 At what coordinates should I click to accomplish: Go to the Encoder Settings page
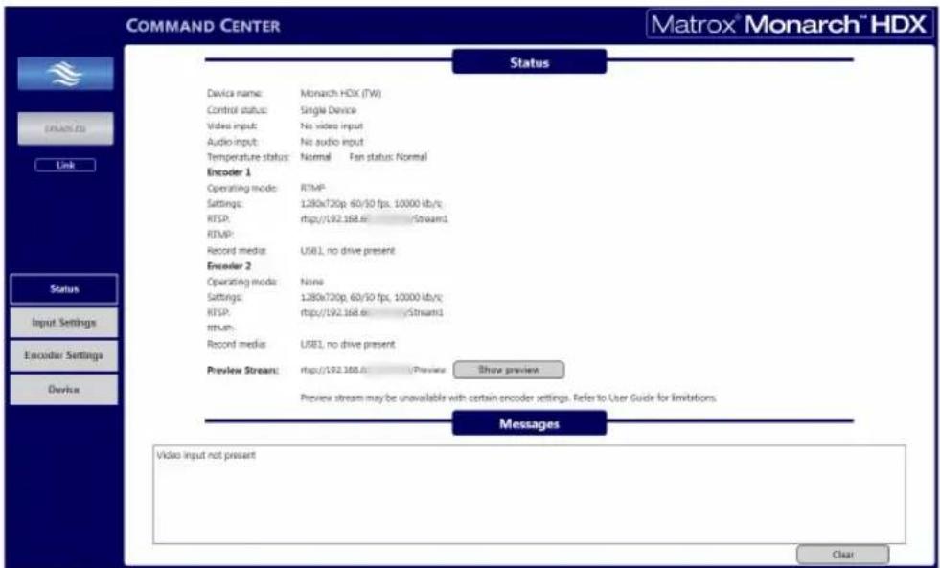(64, 355)
